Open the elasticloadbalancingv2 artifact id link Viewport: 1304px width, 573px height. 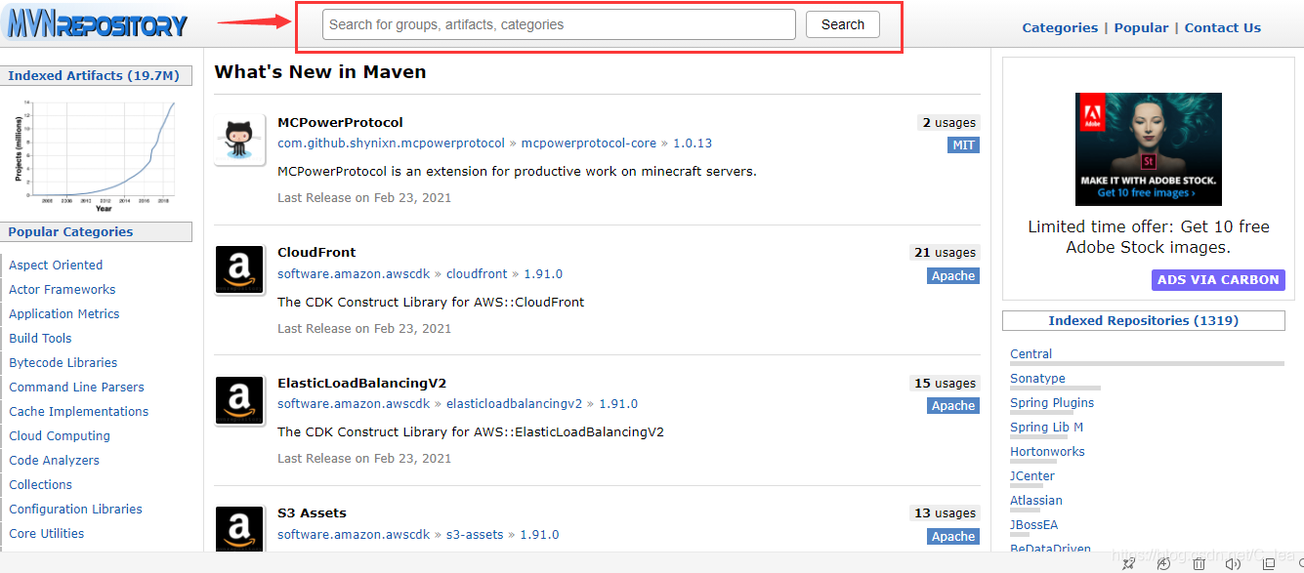514,403
